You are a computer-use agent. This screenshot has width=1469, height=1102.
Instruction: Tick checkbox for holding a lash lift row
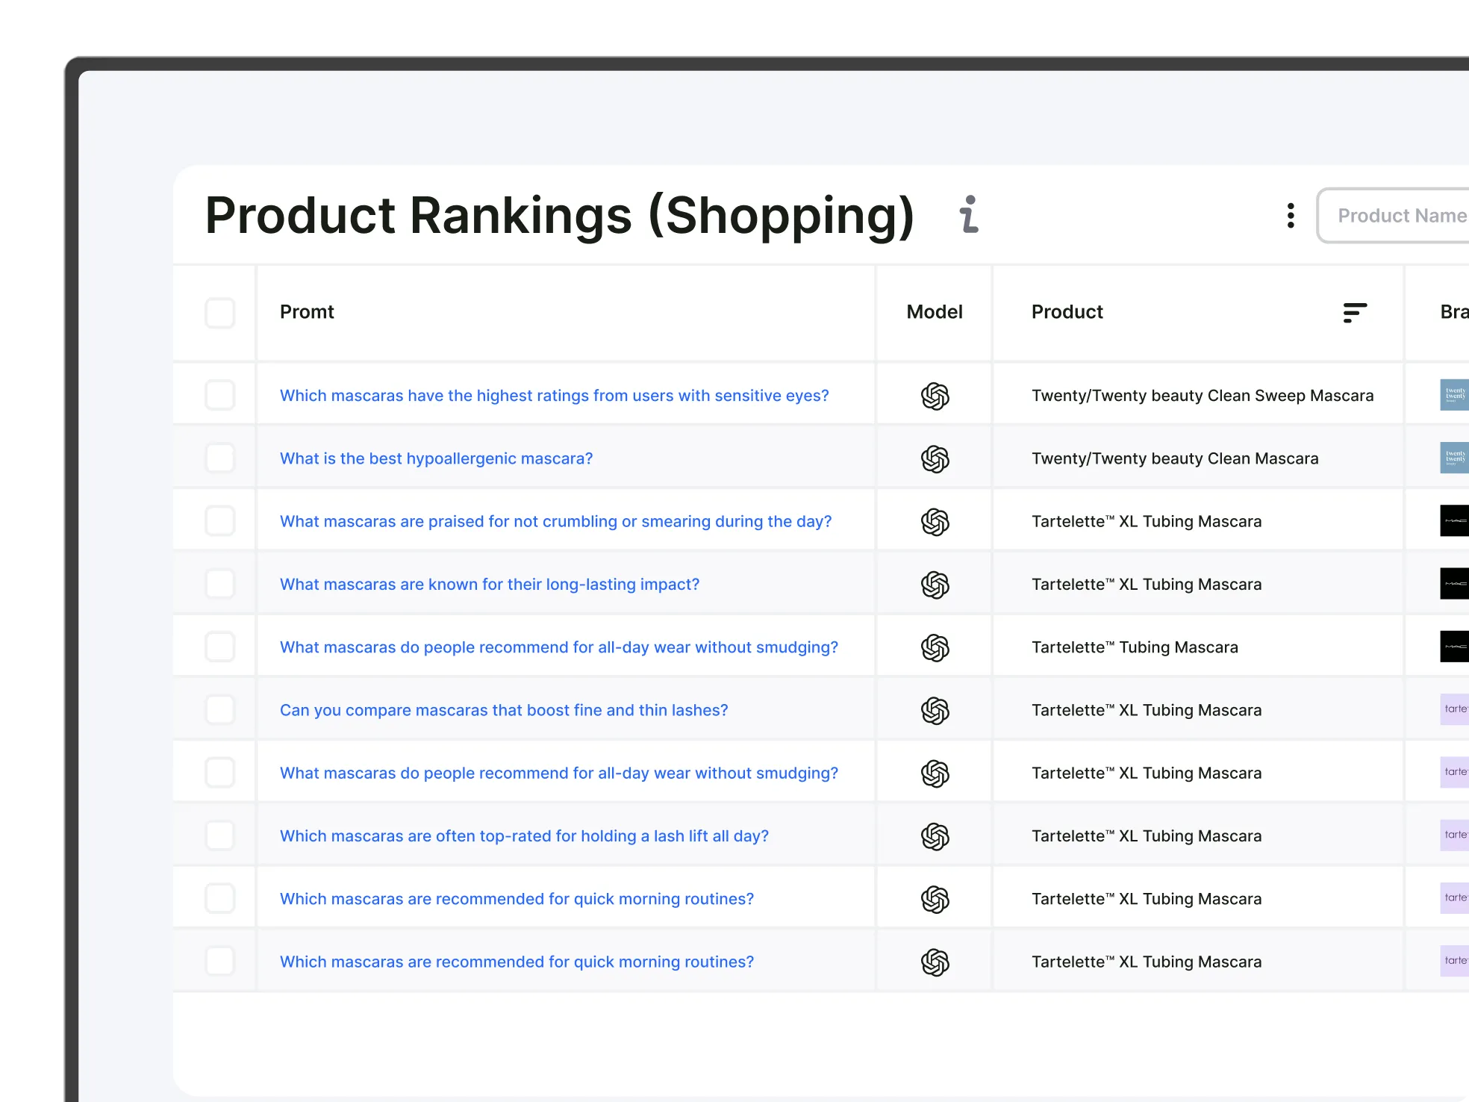220,835
